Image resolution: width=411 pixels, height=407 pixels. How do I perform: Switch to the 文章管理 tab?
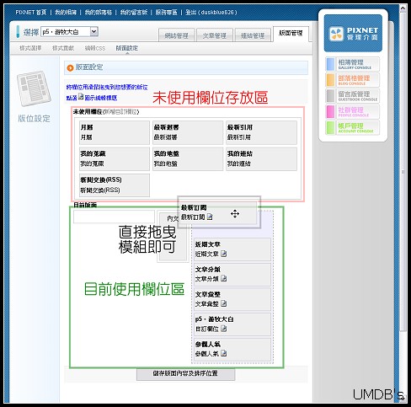215,35
